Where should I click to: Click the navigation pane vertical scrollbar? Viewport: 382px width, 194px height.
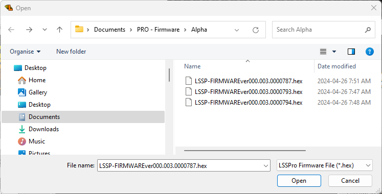click(x=169, y=75)
